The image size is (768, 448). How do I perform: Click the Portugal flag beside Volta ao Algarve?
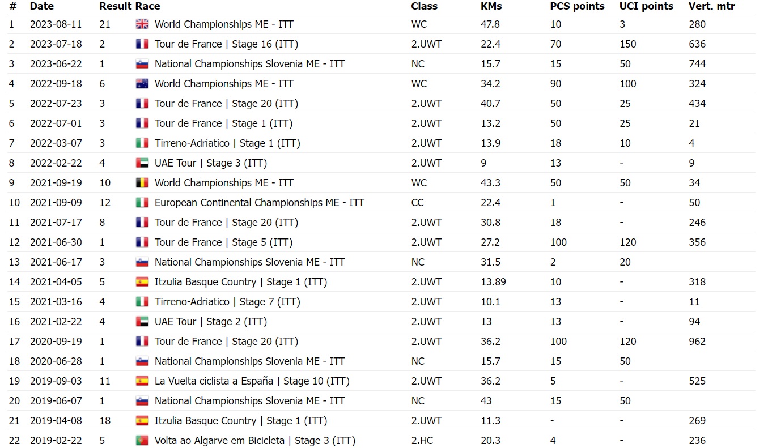click(142, 441)
